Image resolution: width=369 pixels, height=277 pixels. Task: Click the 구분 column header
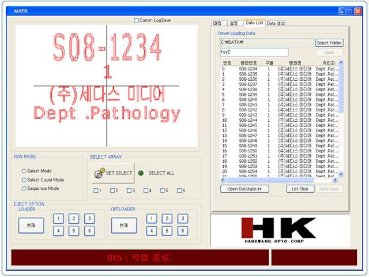tap(269, 63)
